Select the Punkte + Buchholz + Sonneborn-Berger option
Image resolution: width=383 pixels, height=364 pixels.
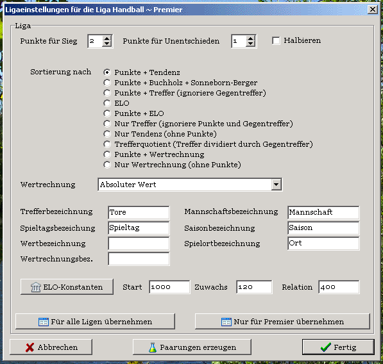[107, 83]
